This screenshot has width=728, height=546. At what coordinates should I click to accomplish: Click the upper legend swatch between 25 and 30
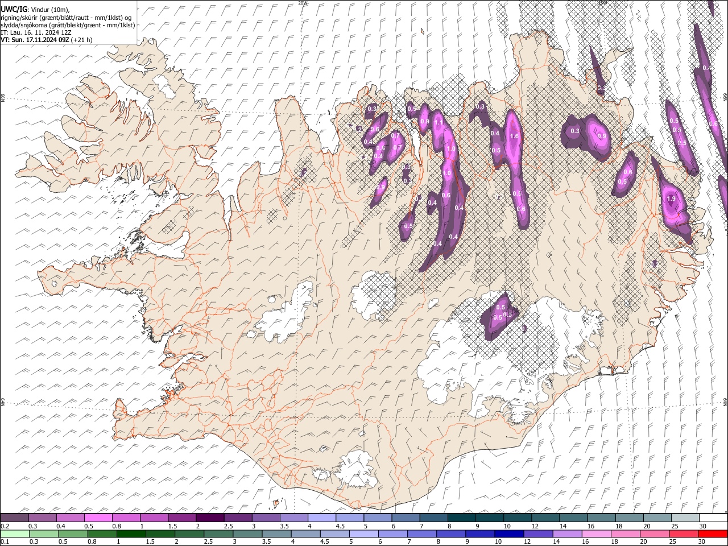click(x=686, y=518)
